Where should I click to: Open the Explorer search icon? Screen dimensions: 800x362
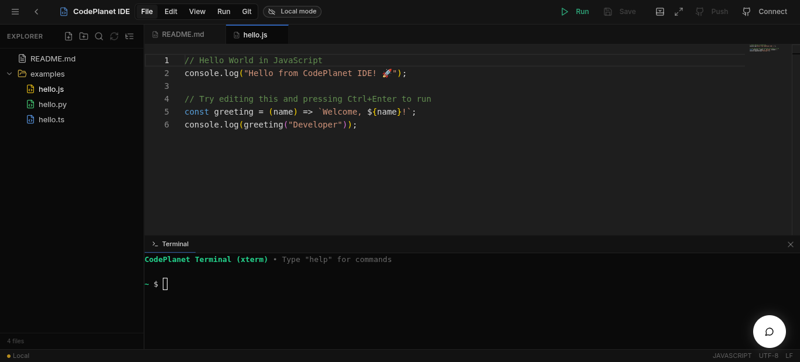99,36
